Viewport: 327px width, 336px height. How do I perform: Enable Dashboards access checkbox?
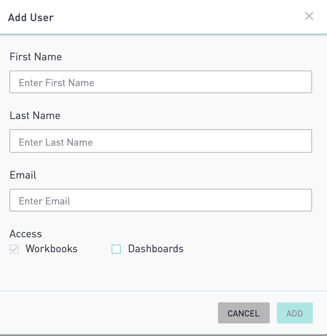(x=116, y=249)
